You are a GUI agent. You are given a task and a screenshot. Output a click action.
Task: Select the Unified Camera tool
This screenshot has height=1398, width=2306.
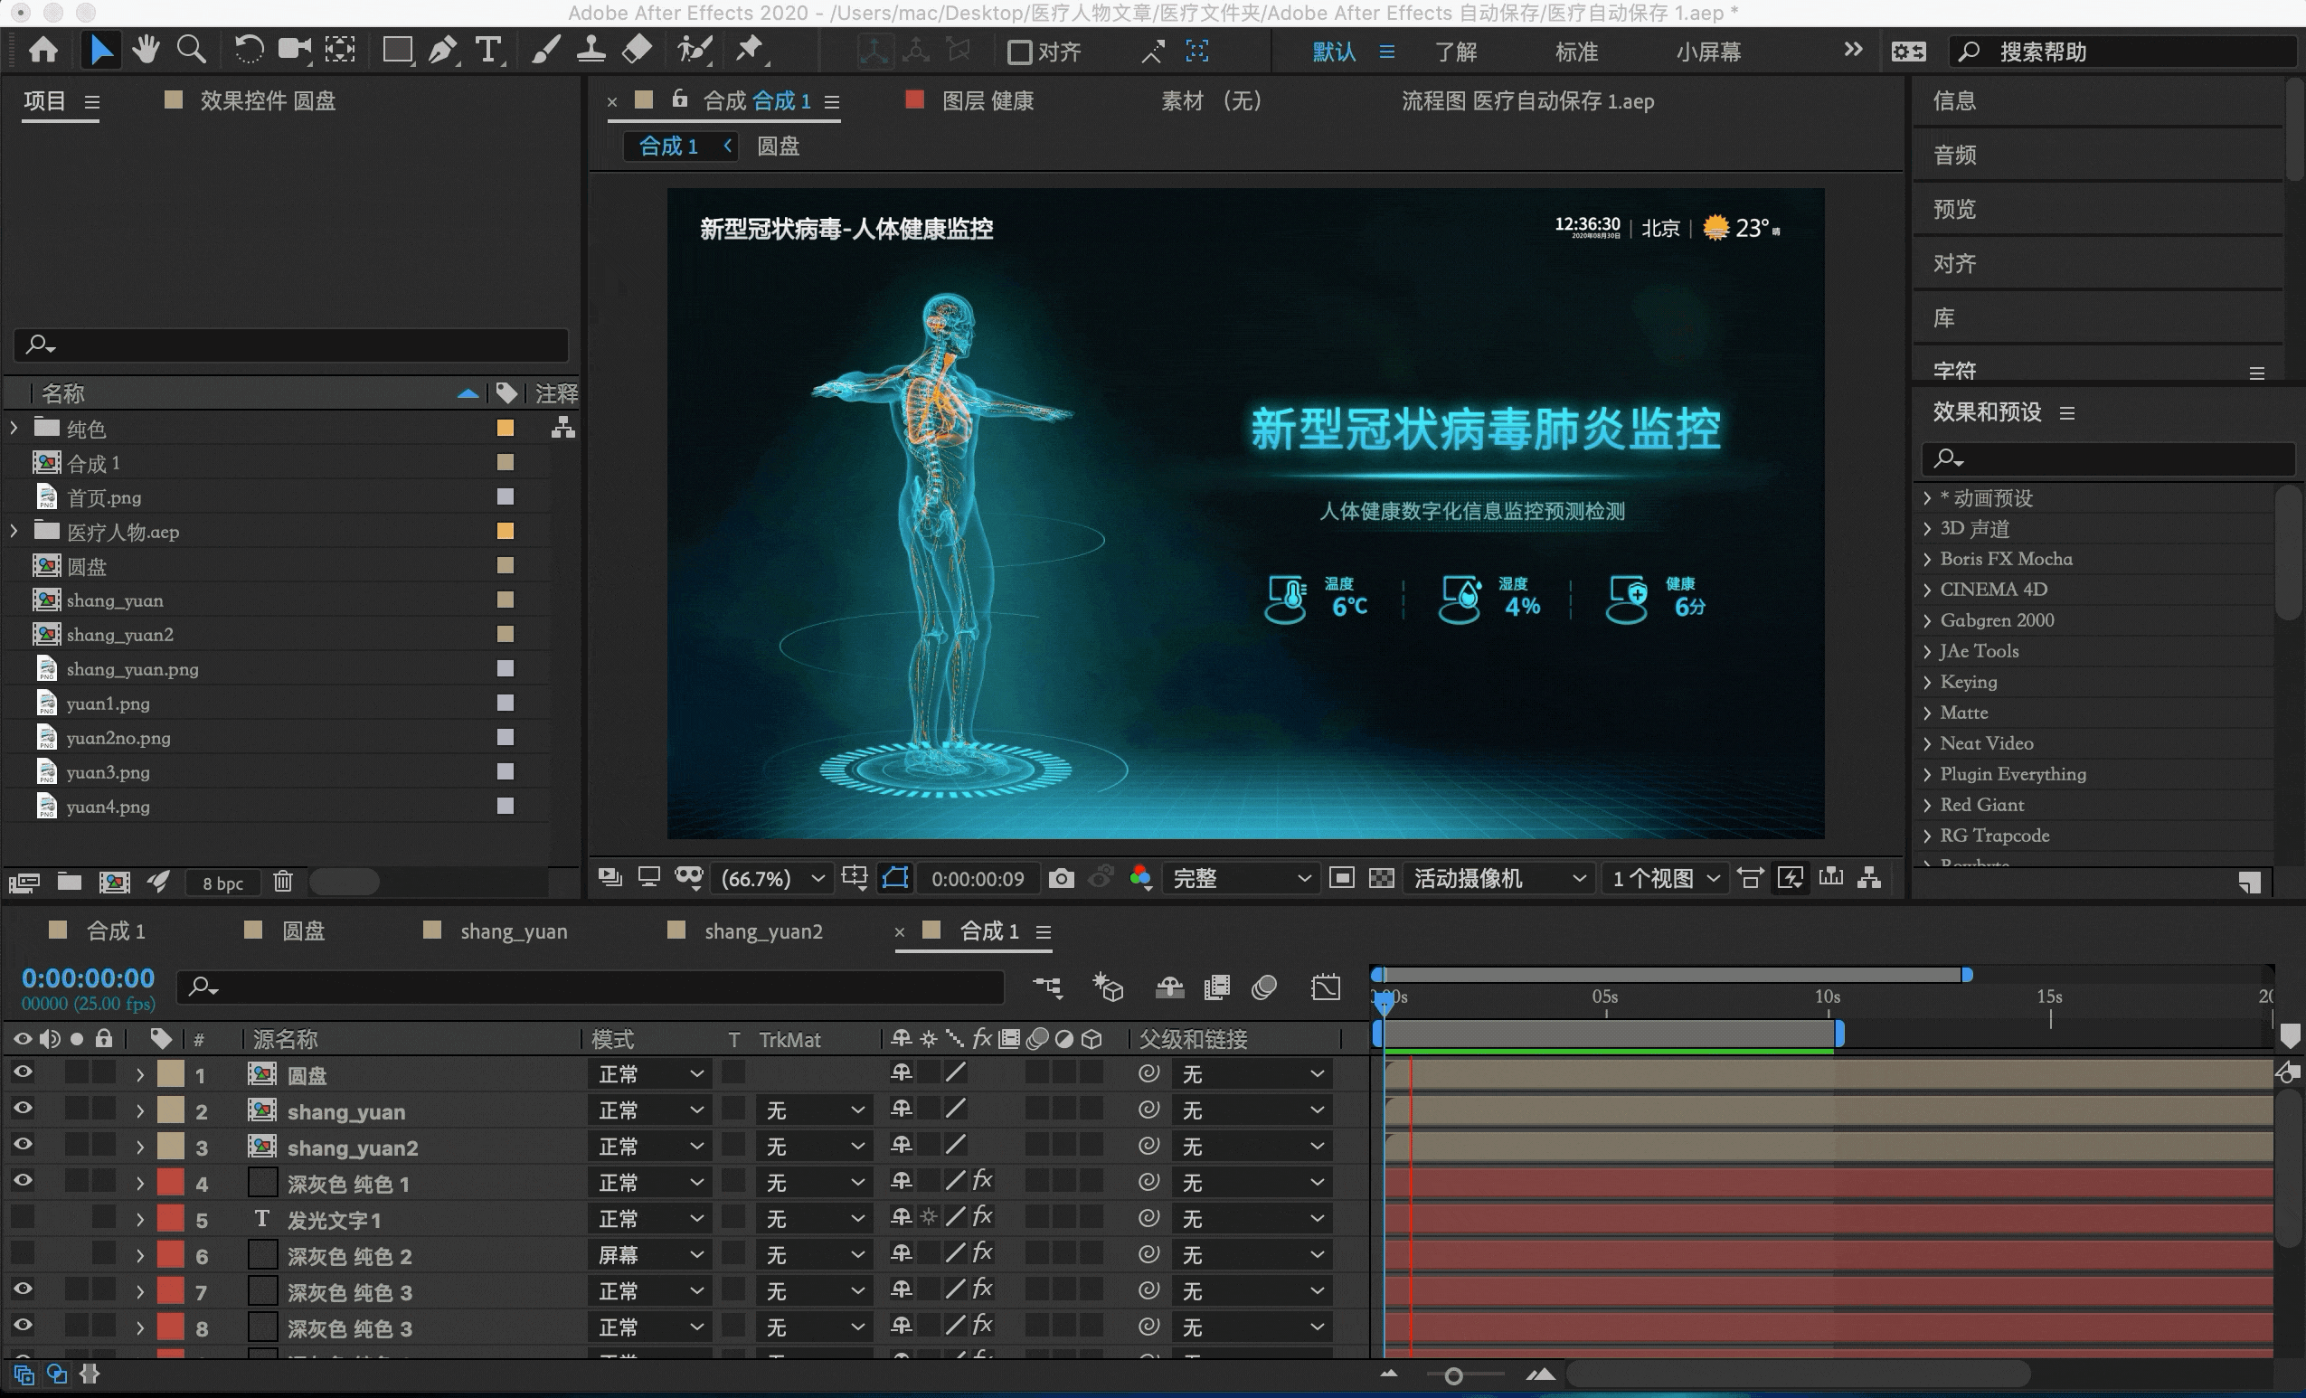pos(295,50)
